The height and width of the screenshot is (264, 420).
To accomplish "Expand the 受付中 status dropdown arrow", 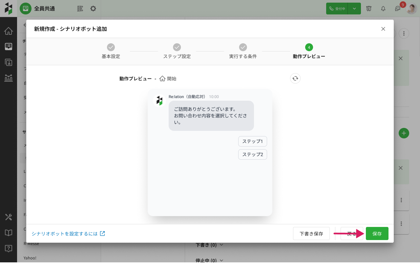I will 354,9.
